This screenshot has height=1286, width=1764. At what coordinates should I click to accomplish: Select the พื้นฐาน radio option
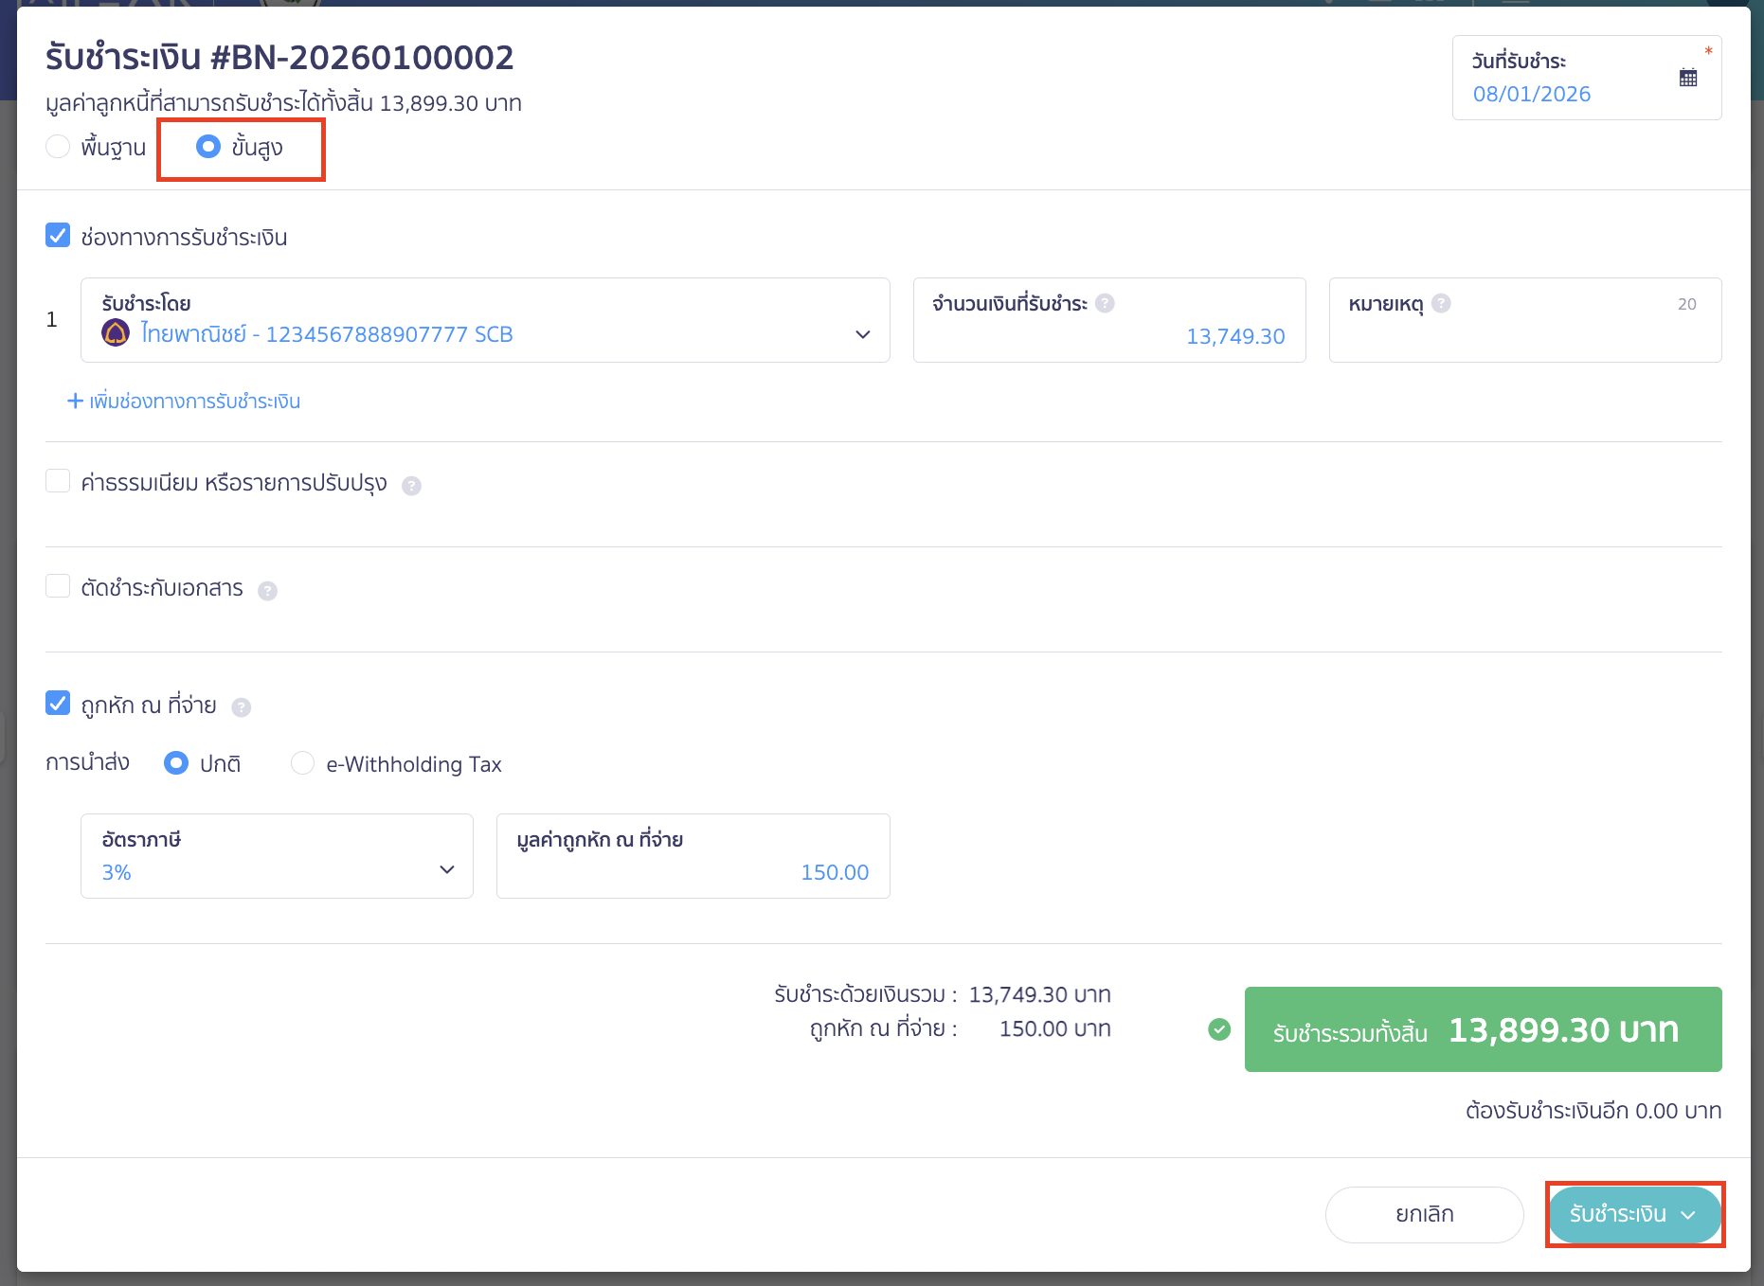coord(58,147)
